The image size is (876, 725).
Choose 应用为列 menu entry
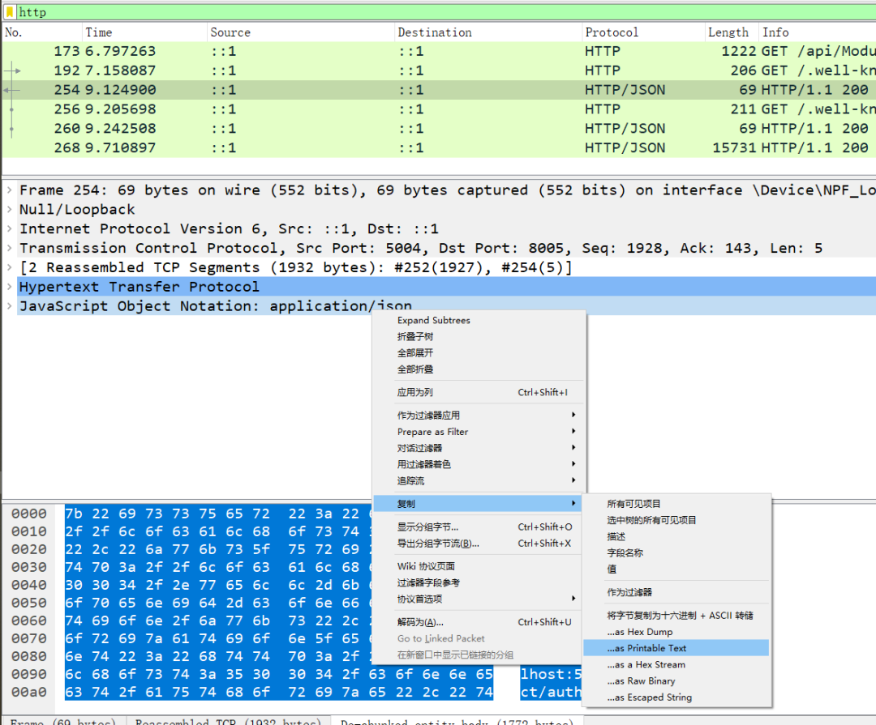click(479, 392)
